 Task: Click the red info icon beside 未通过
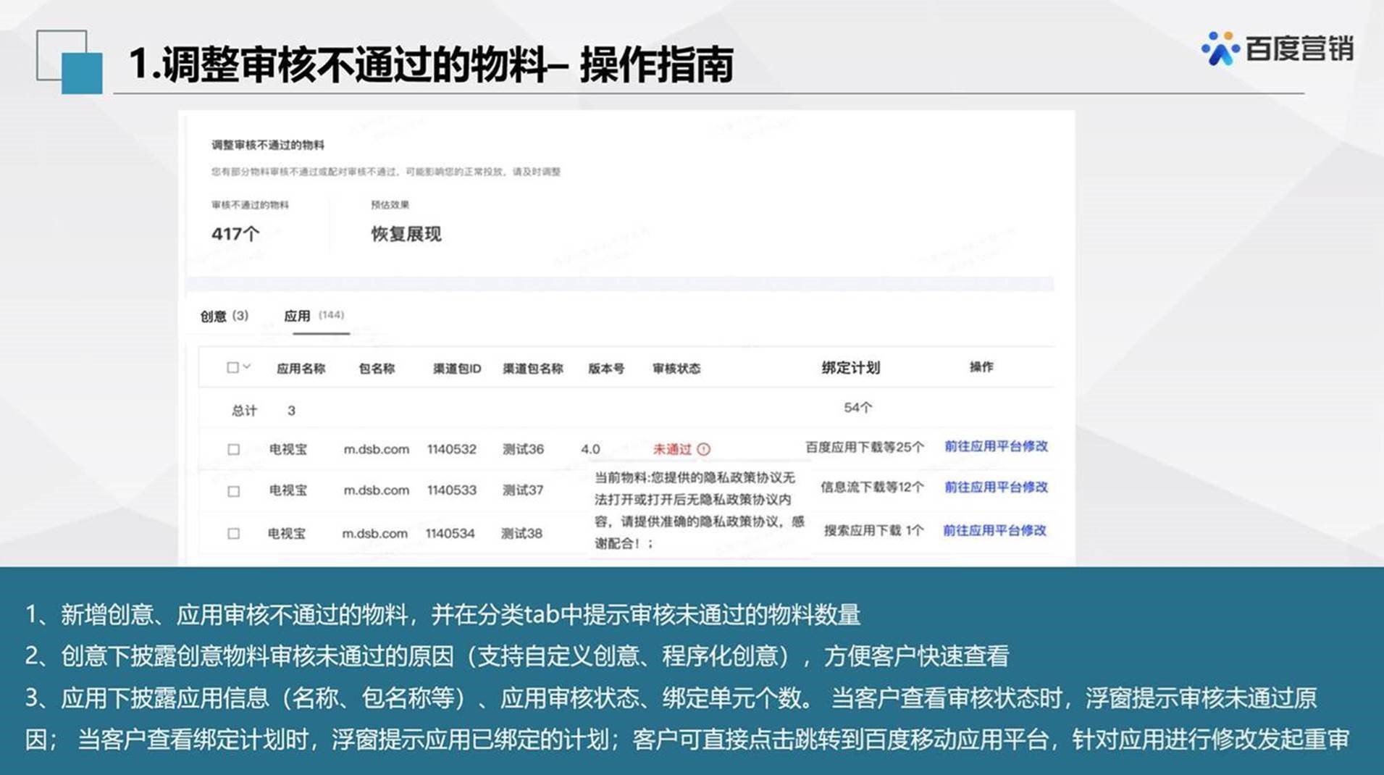[x=703, y=449]
